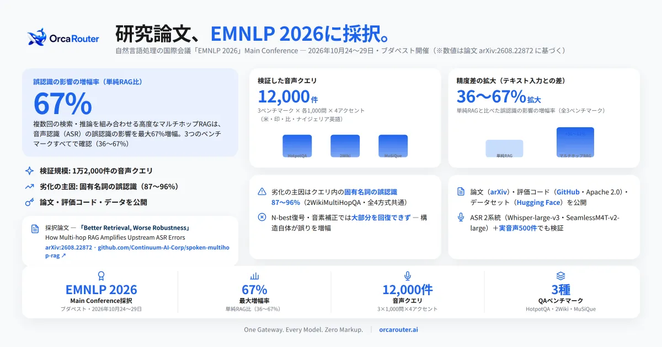662x347 pixels.
Task: Click the footer text 単純RAG比（36〜67%）
Action: 254,309
